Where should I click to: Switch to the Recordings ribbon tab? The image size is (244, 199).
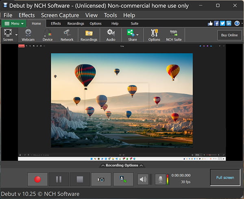coord(76,24)
